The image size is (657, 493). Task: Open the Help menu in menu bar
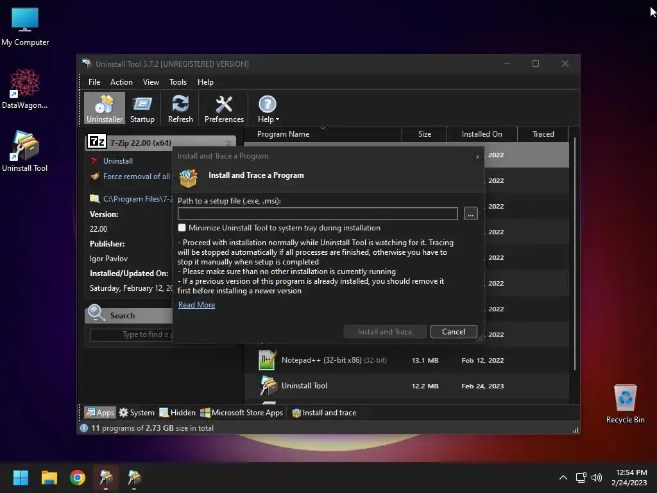[x=205, y=82]
